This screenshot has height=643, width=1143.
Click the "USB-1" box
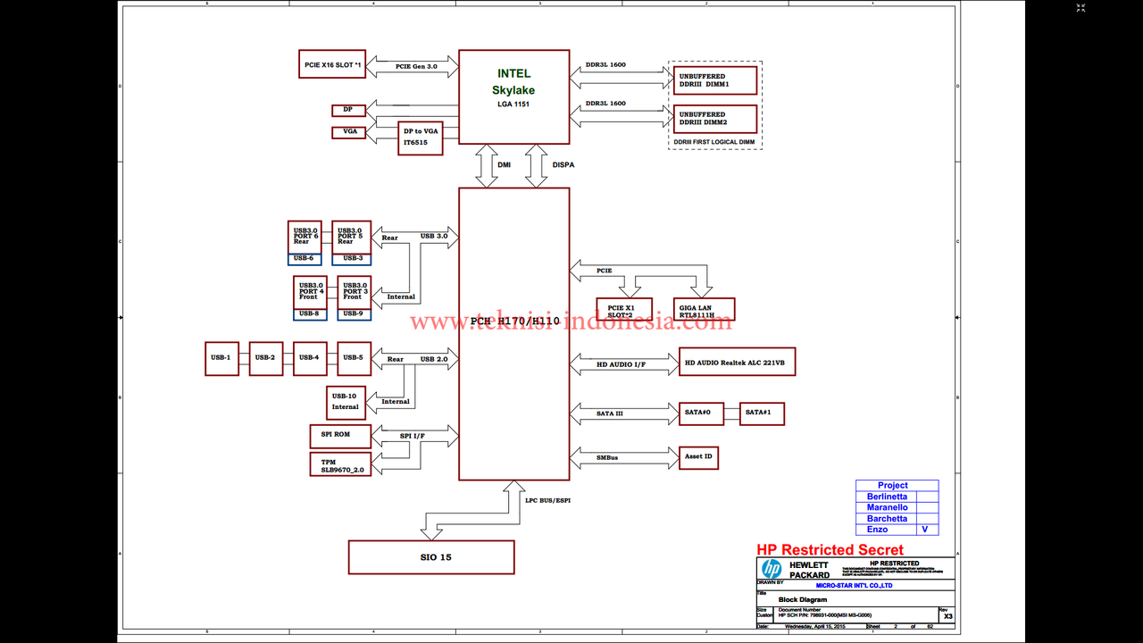[221, 358]
